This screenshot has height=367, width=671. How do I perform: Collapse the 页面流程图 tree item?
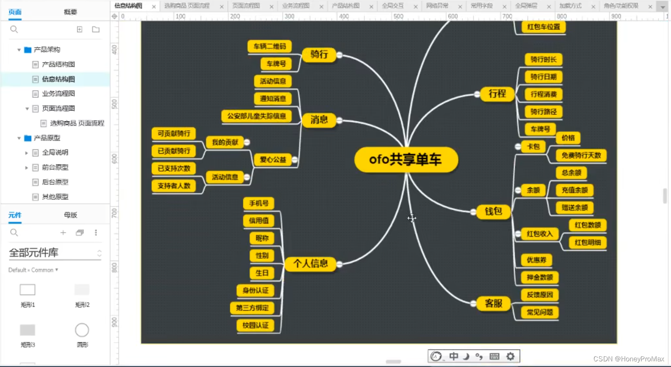coord(27,109)
